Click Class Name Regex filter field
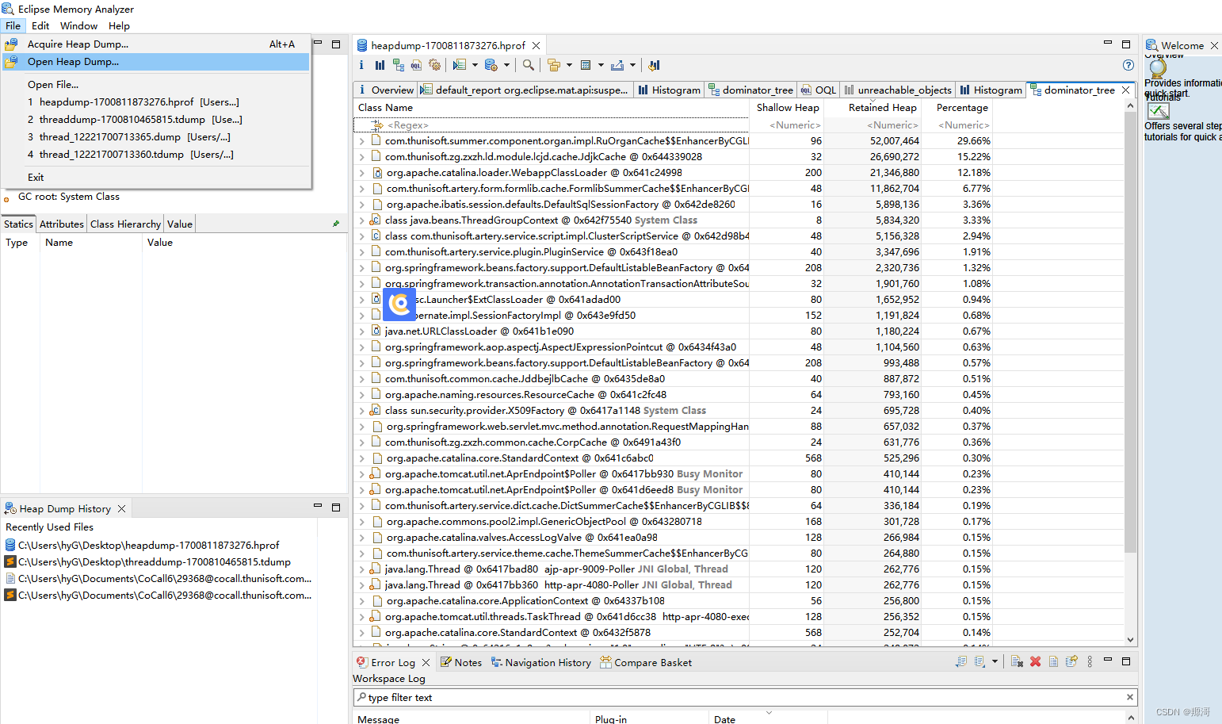Screen dimensions: 1222x724 click(x=551, y=124)
